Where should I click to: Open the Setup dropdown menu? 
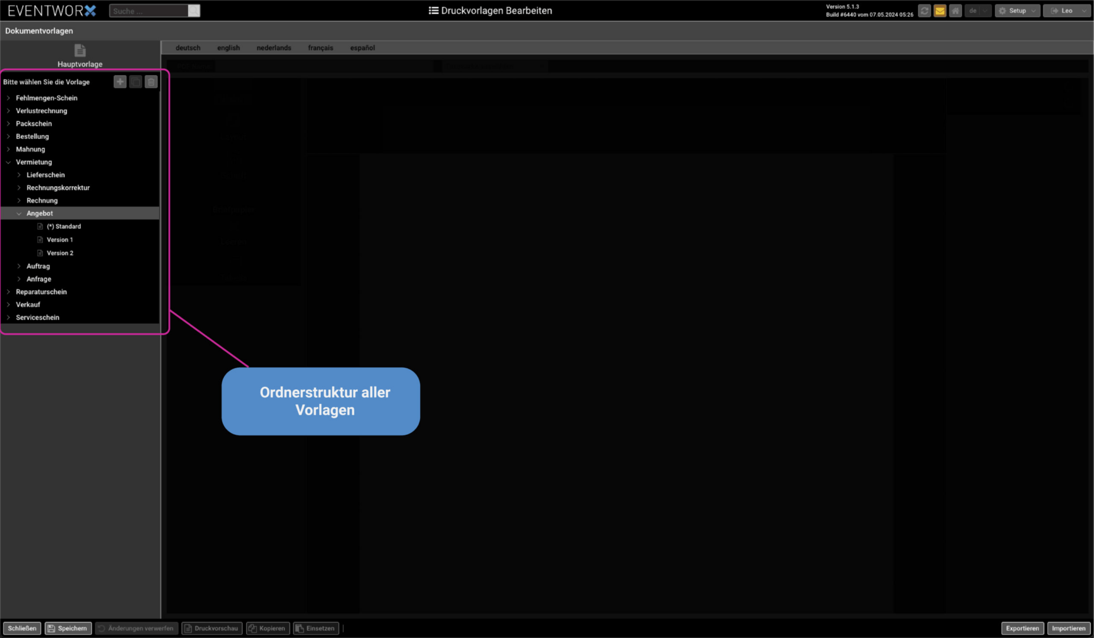[1018, 11]
